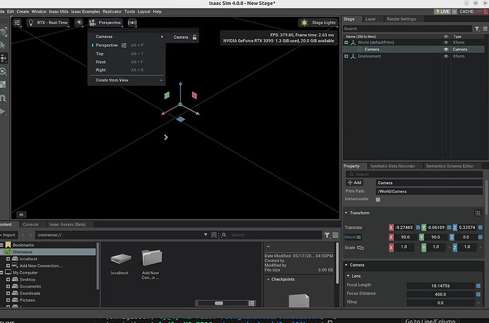
Task: Toggle visibility of World prim
Action: (446, 42)
